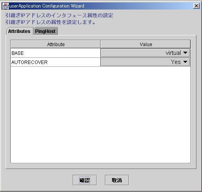The width and height of the screenshot is (202, 192).
Task: Select the AUTORECOVER attribute row
Action: (55, 62)
